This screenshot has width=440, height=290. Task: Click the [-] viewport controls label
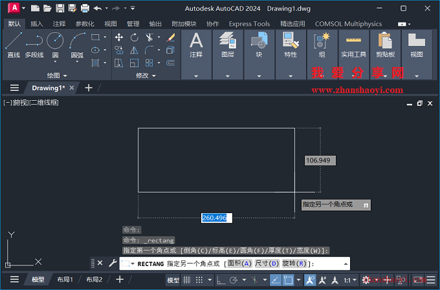pos(8,103)
